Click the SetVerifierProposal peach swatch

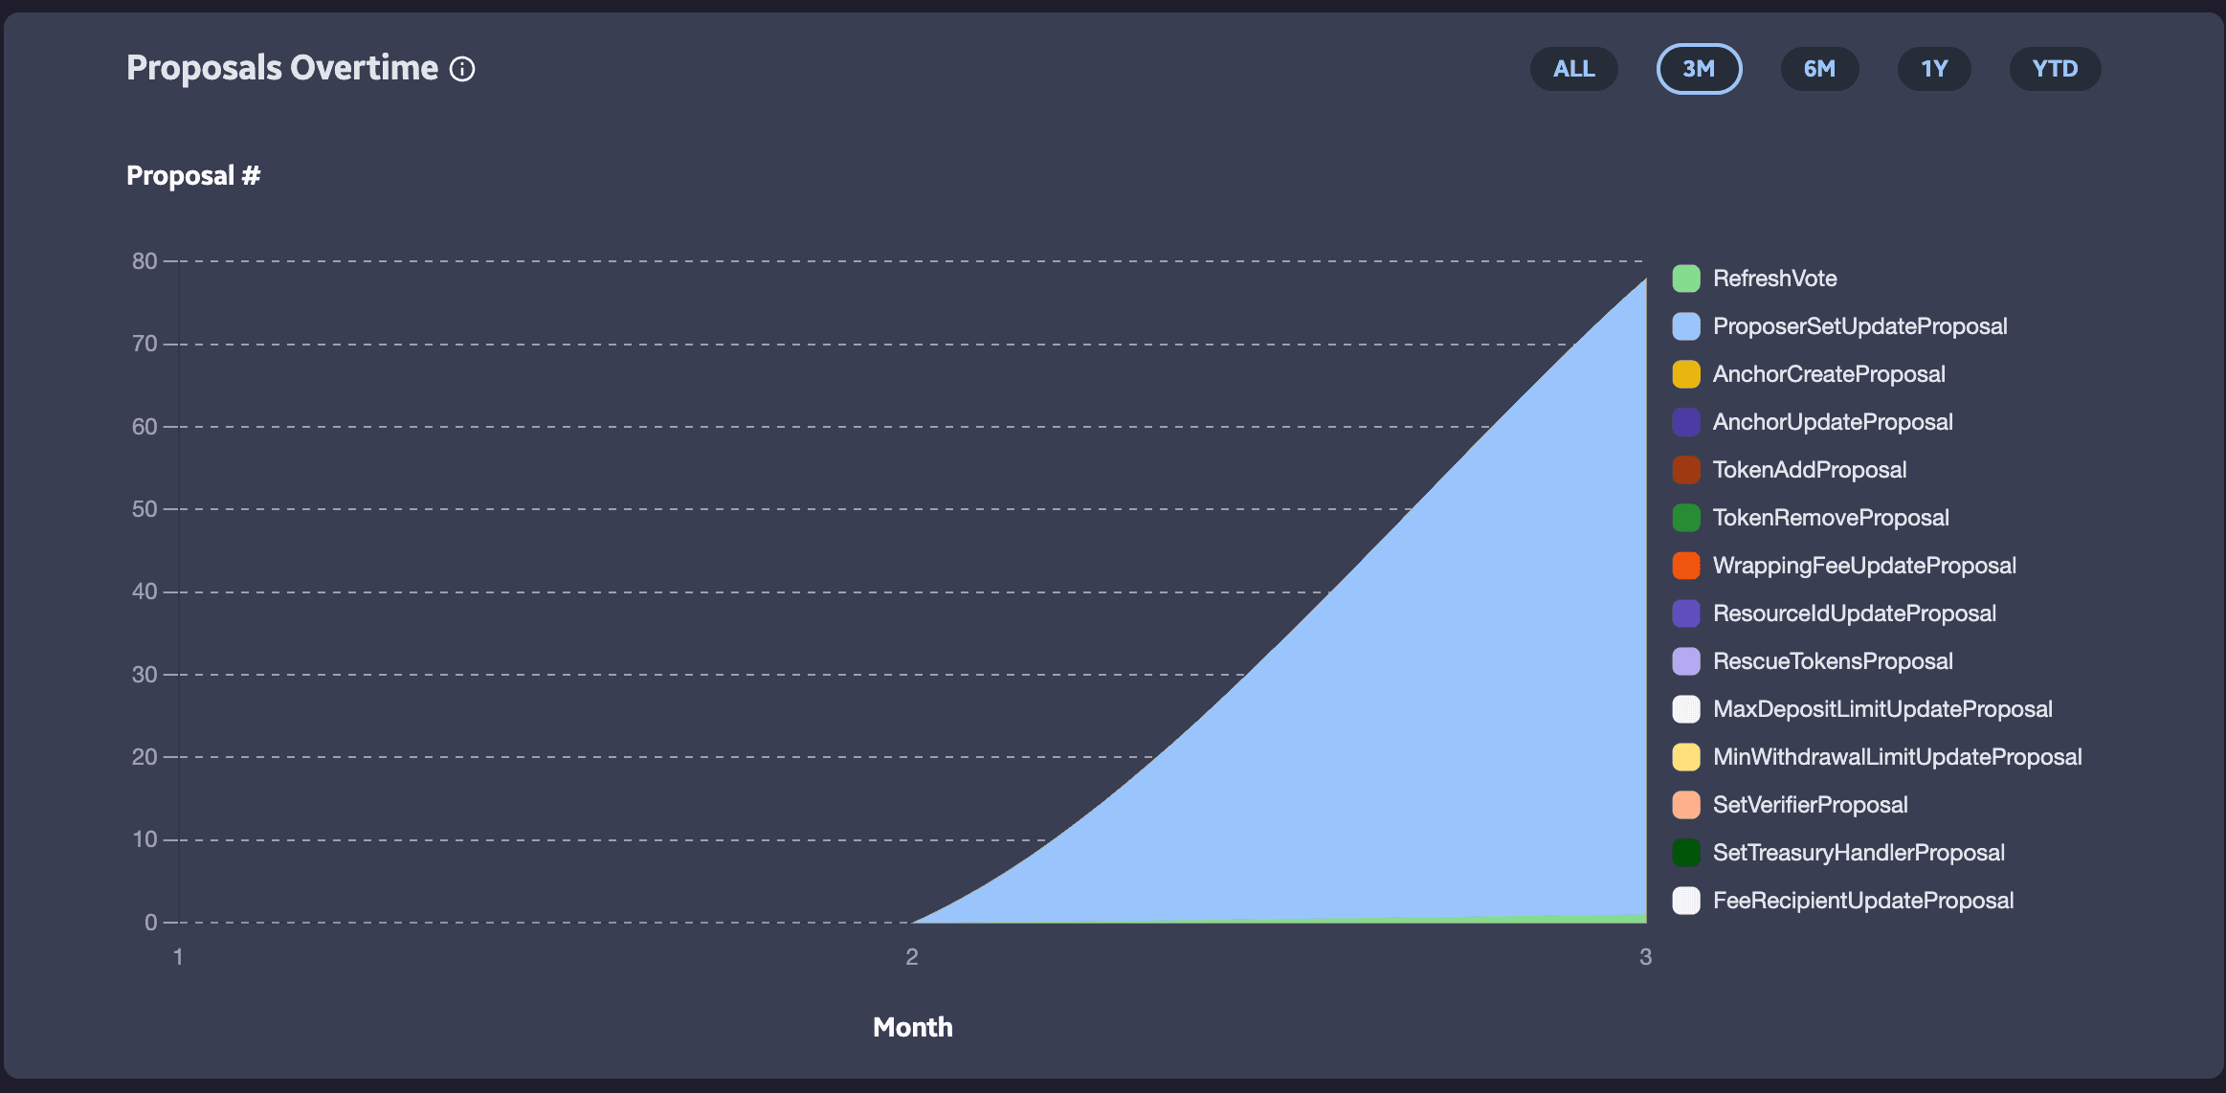point(1686,805)
